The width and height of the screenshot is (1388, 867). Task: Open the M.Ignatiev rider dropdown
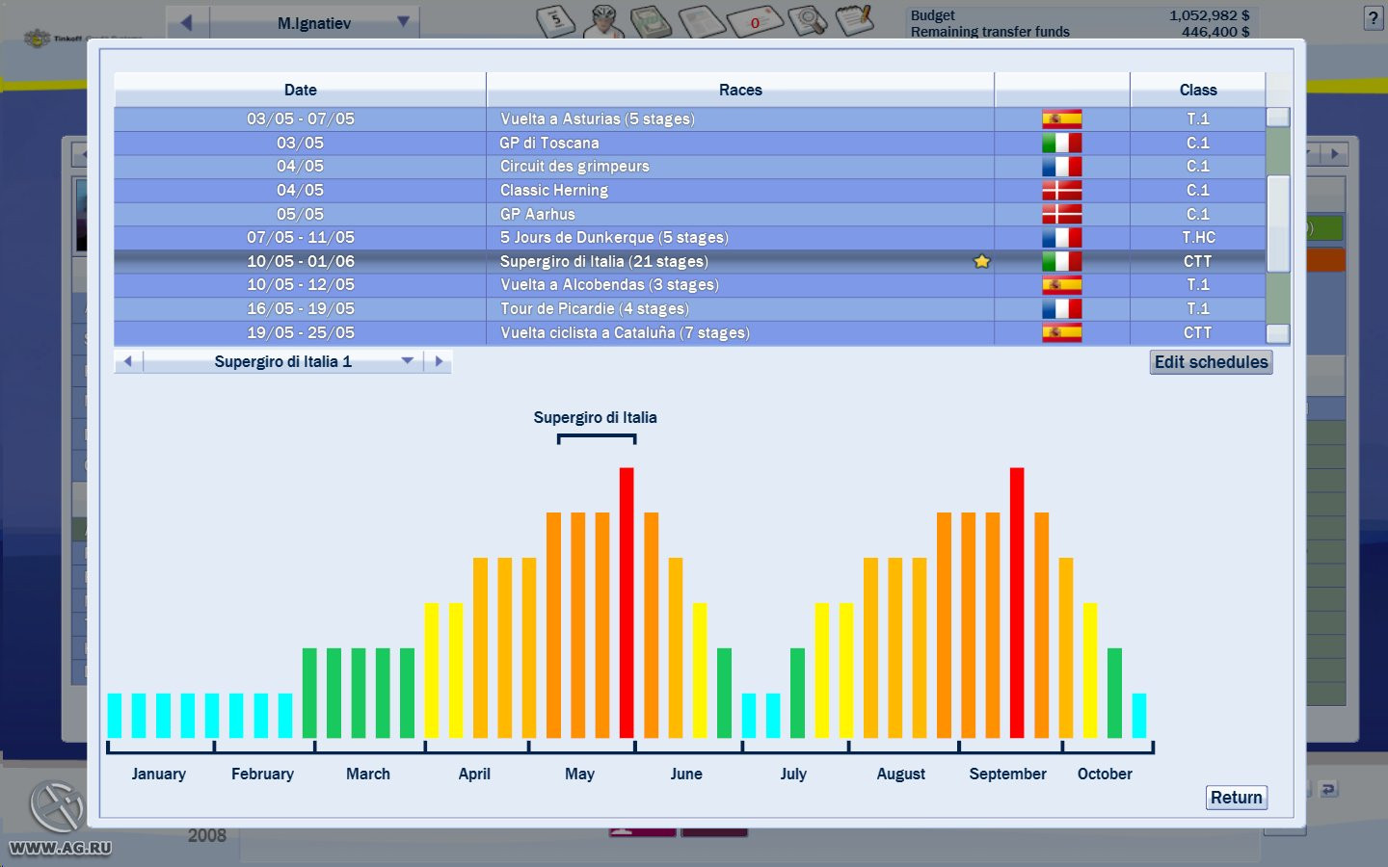tap(403, 22)
